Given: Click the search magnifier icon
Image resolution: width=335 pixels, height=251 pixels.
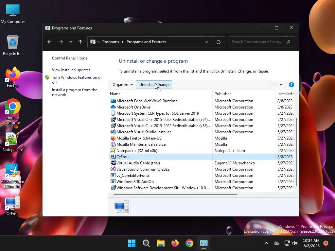Looking at the screenshot, I should (x=288, y=42).
